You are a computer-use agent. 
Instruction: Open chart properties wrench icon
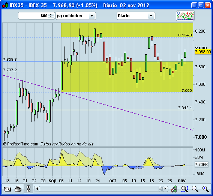pyautogui.click(x=174, y=189)
